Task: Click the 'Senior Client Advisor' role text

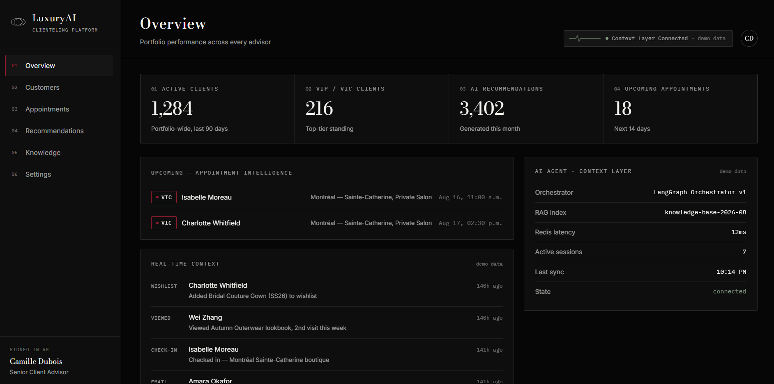Action: [x=39, y=372]
